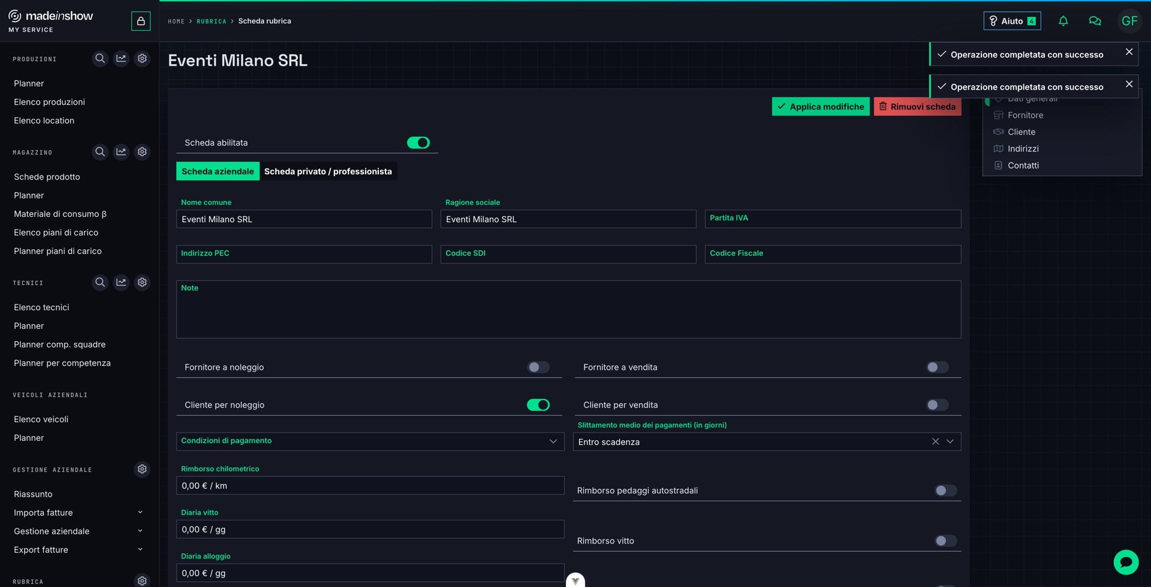The image size is (1151, 587).
Task: Search in the Produzioni section
Action: 100,59
